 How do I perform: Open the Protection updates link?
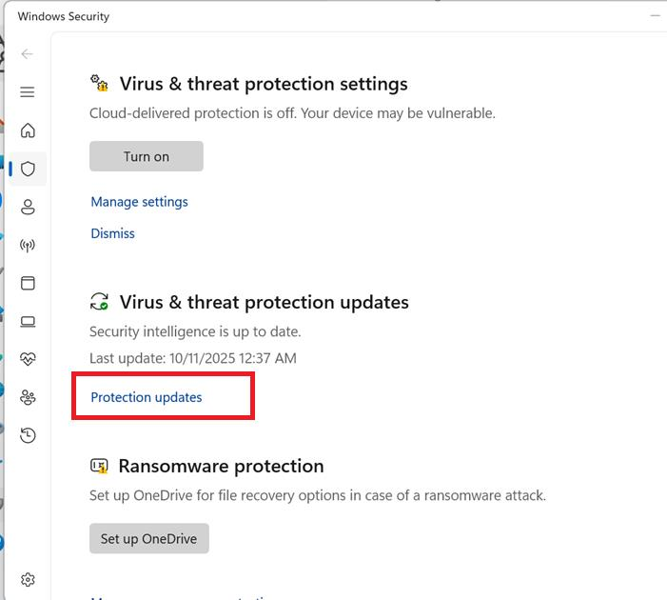147,397
